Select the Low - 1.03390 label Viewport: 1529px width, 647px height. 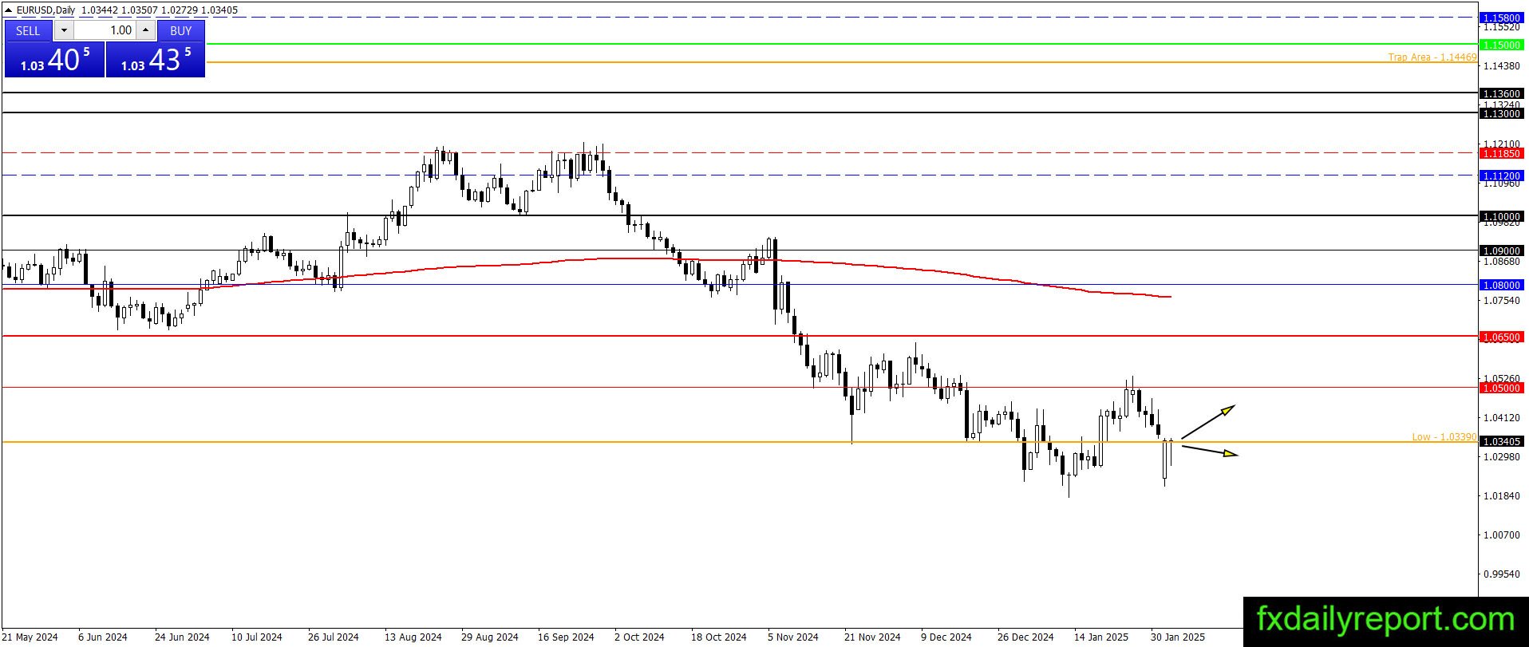pos(1444,437)
